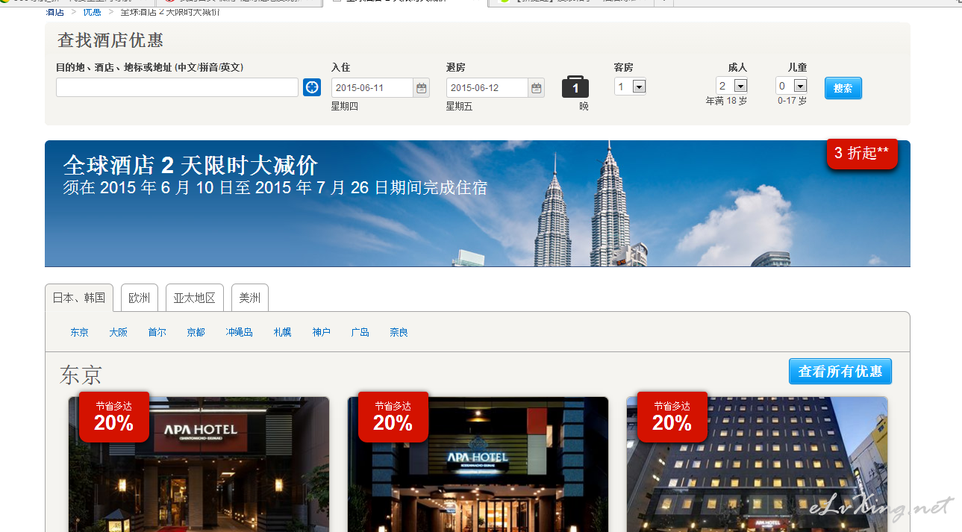Open the 神户 city link
The image size is (962, 532).
click(x=322, y=333)
